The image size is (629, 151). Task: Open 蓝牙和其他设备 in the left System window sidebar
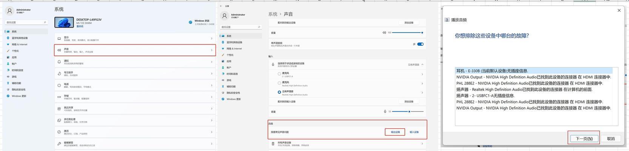tap(20, 38)
